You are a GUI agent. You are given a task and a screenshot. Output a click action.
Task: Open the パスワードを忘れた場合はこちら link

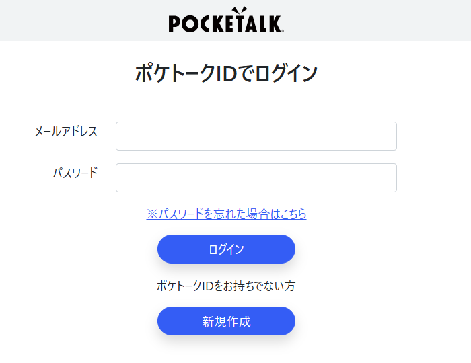(226, 214)
